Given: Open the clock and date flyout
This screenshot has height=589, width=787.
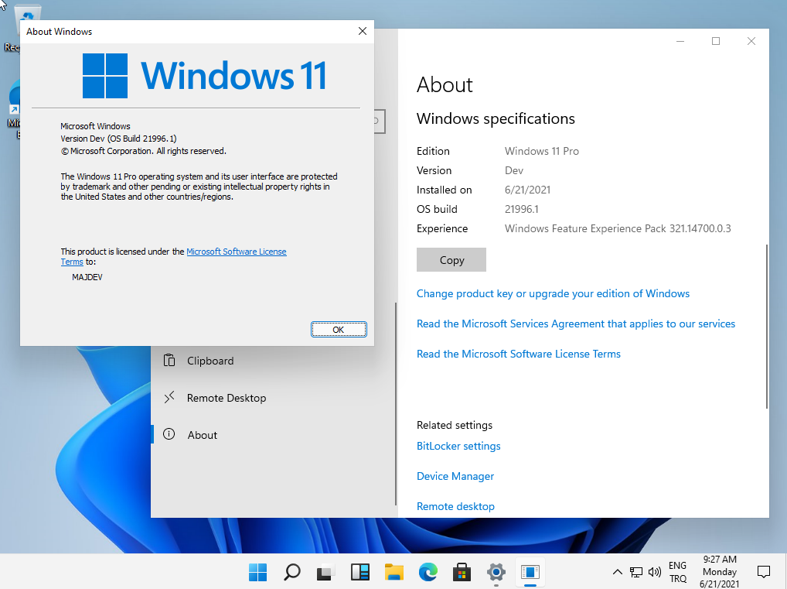Looking at the screenshot, I should pos(720,572).
